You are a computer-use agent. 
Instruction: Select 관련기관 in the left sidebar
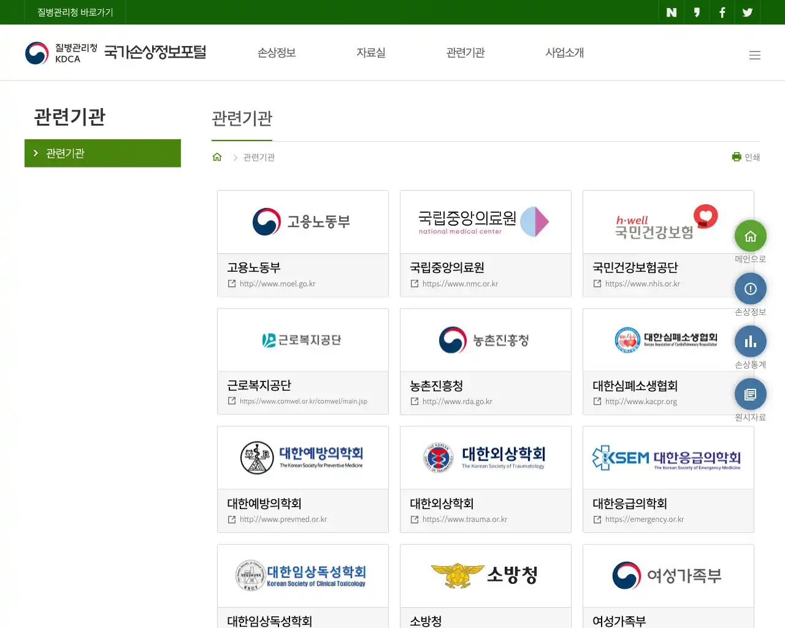102,153
